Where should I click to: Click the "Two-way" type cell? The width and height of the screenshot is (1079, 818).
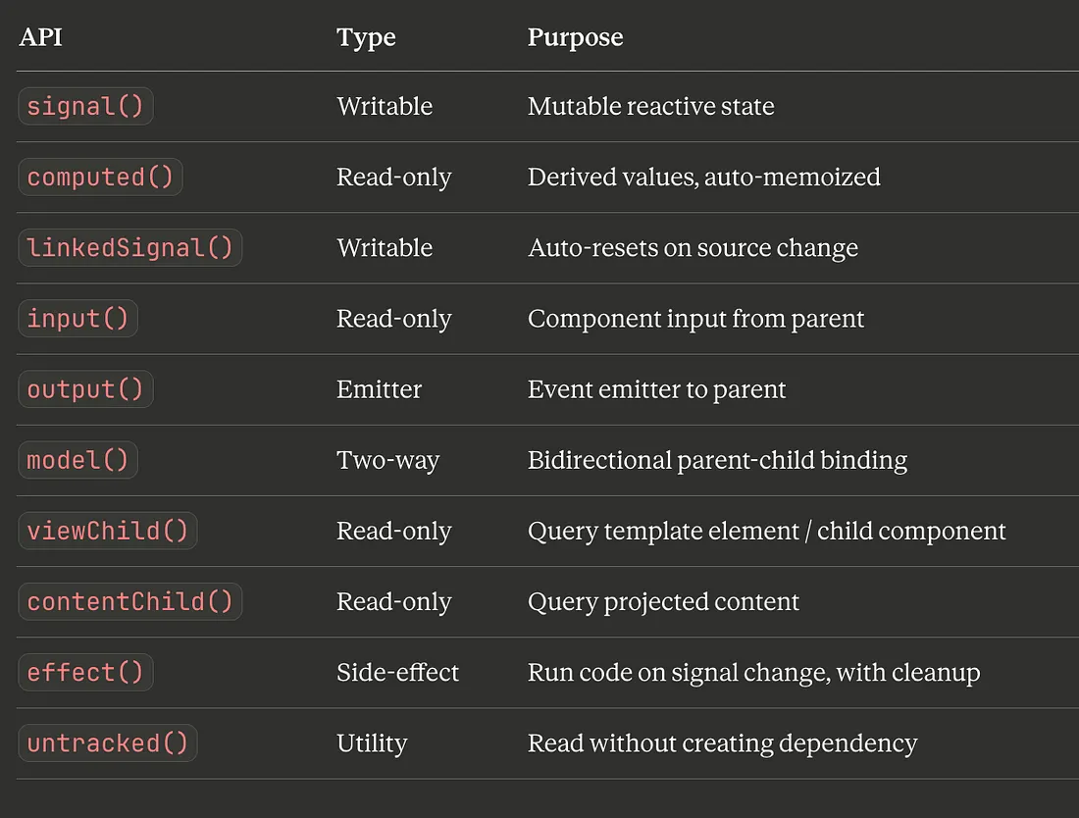[x=387, y=460]
